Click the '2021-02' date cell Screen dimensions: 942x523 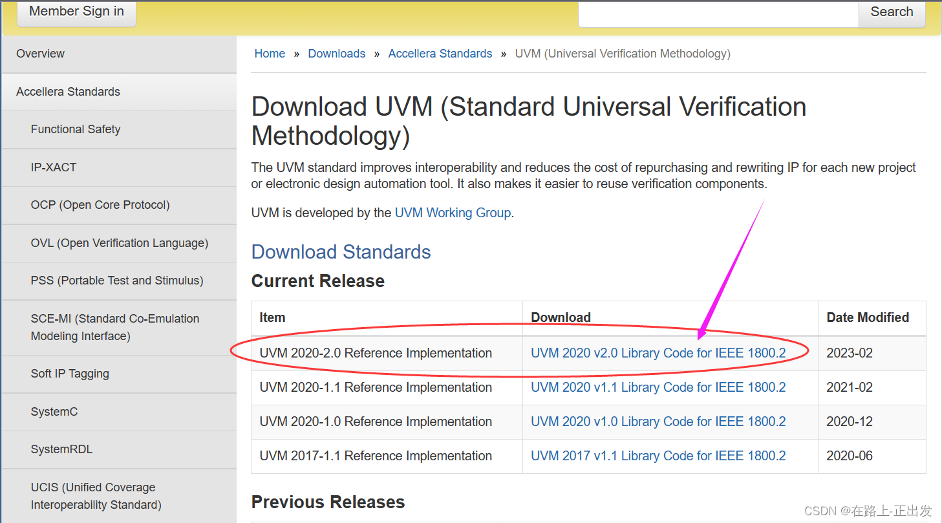tap(872, 387)
